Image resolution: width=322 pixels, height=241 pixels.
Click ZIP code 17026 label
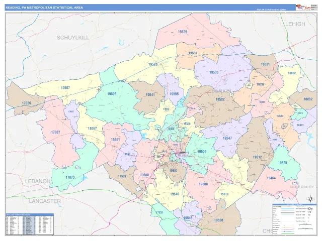[x=26, y=103]
